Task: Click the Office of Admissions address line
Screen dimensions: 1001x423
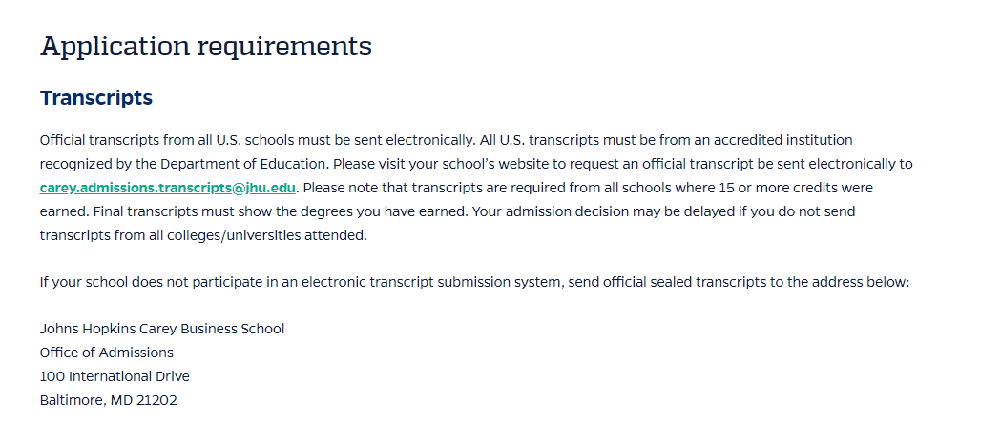Action: pyautogui.click(x=106, y=352)
